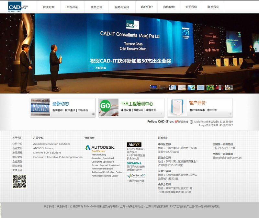This screenshot has width=259, height=218.
Task: Open Cortona3D Interative Publishing Solution link
Action: pos(58,157)
